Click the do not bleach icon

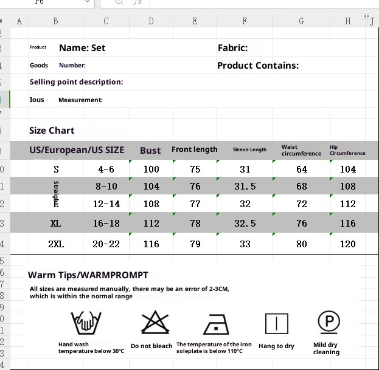[152, 323]
